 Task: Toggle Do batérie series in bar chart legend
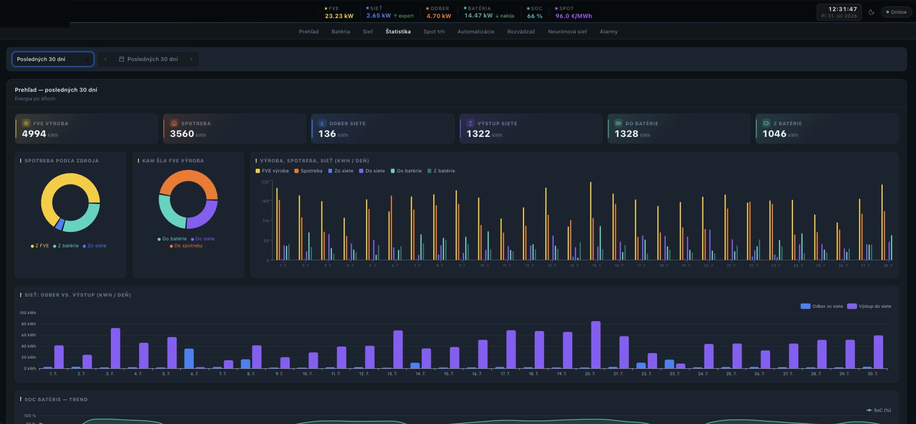coord(406,171)
